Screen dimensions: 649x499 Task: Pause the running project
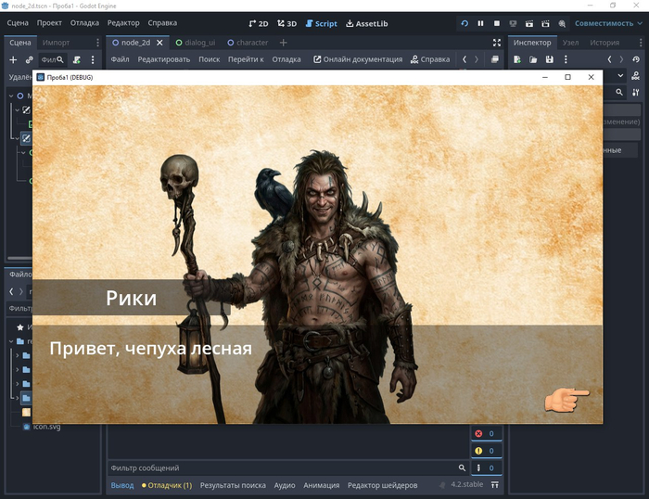click(480, 23)
